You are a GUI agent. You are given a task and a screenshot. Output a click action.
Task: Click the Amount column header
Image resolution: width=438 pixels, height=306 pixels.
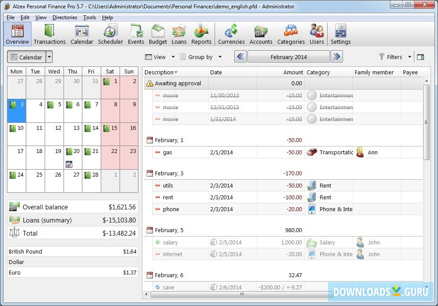(x=280, y=72)
